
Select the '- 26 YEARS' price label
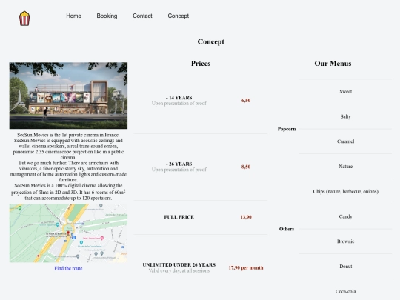click(179, 164)
